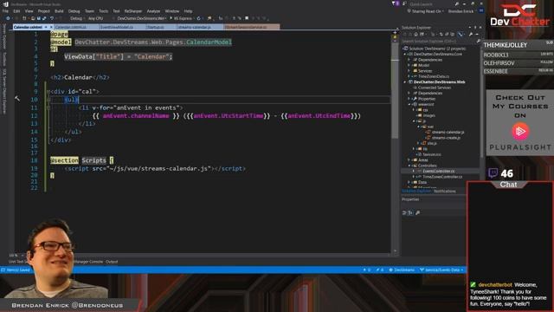Screen dimensions: 554x312
Task: Open the Output panel tab
Action: point(112,262)
